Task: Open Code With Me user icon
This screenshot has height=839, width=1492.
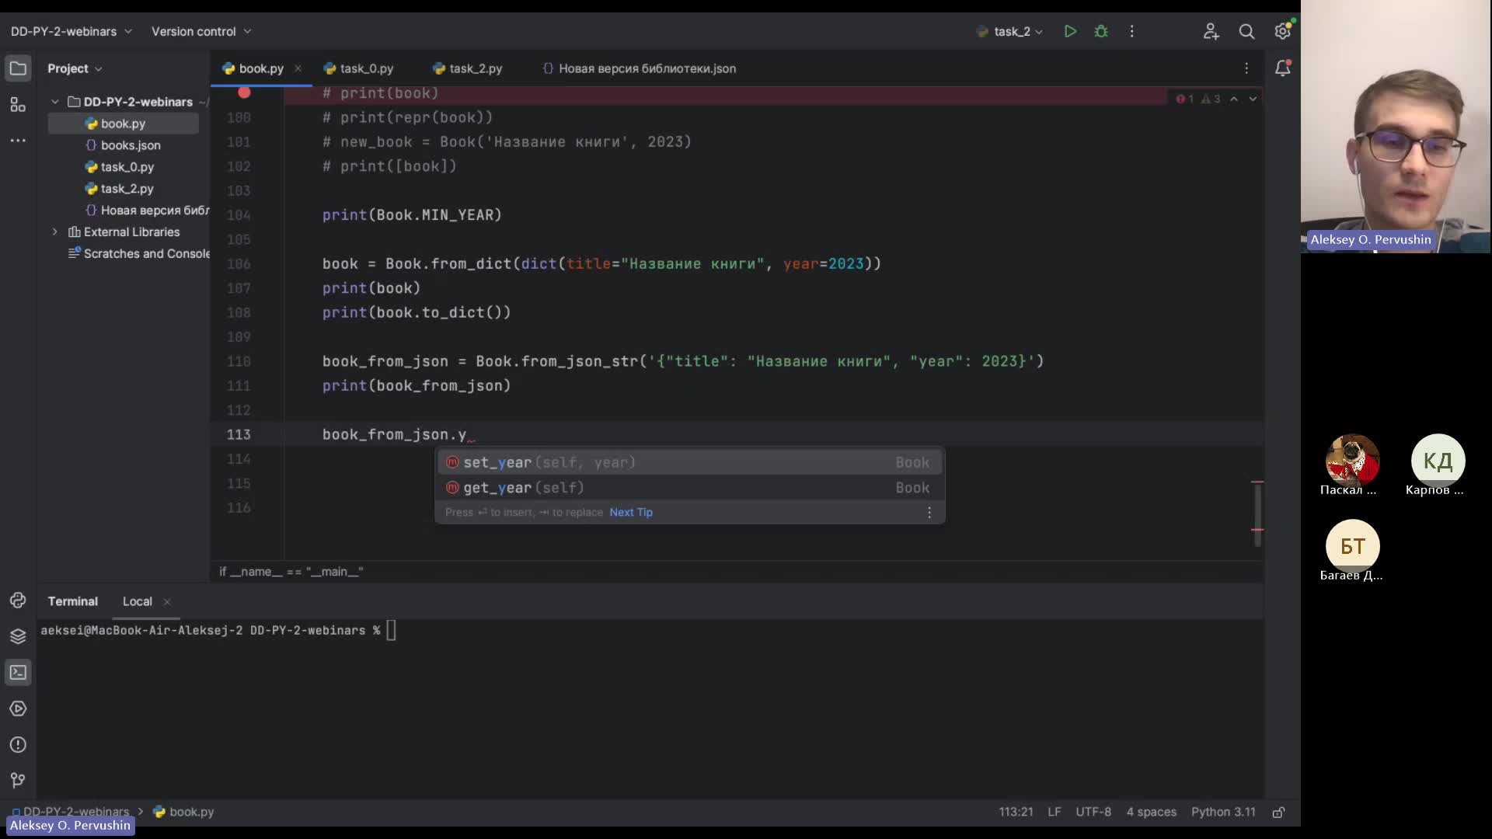Action: point(1211,31)
